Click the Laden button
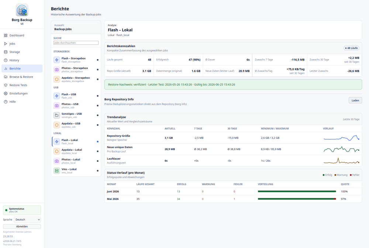 (355, 100)
